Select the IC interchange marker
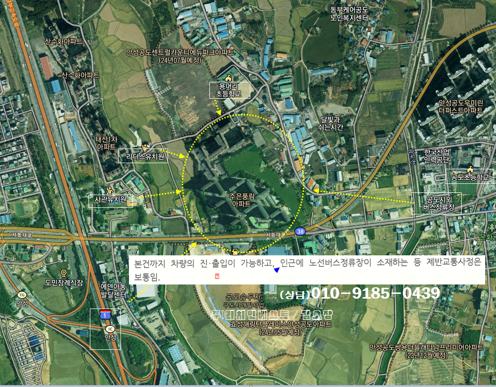 coord(110,329)
